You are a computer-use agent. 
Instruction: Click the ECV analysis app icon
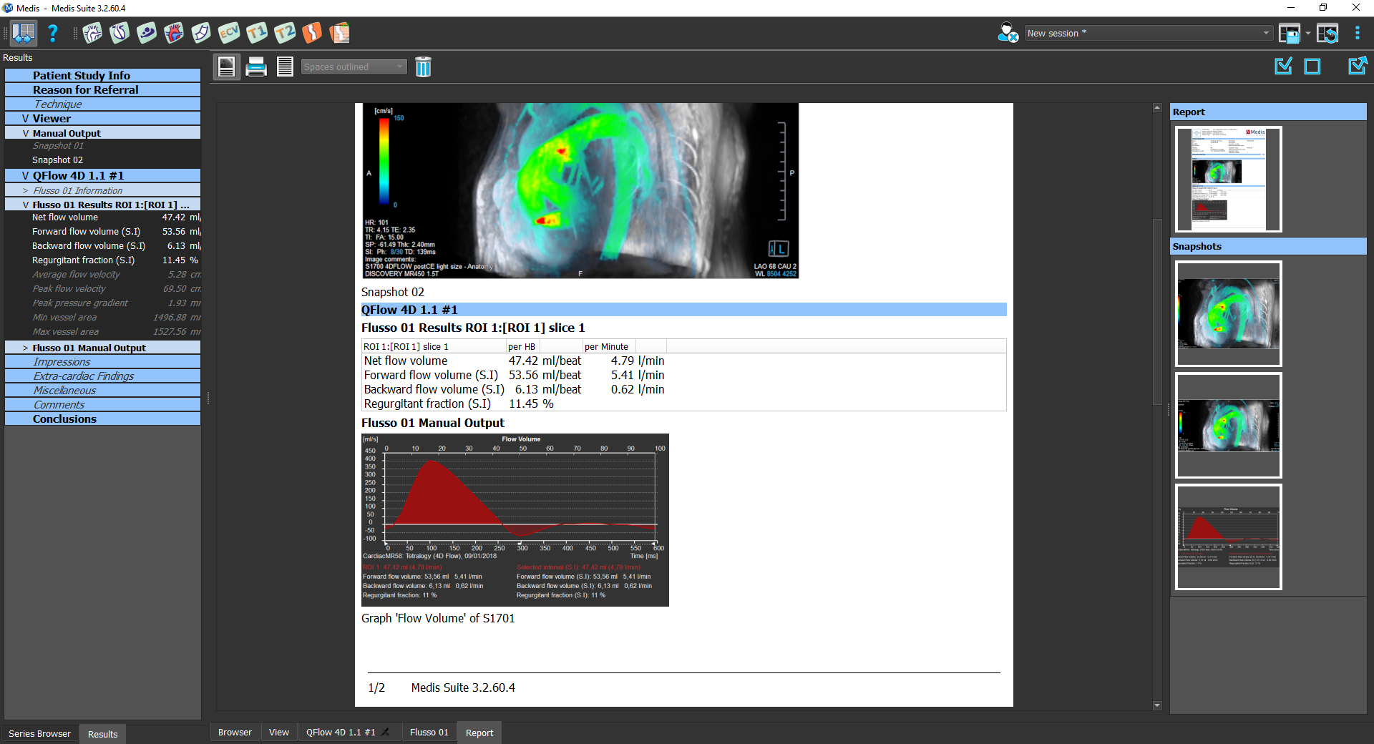tap(229, 33)
